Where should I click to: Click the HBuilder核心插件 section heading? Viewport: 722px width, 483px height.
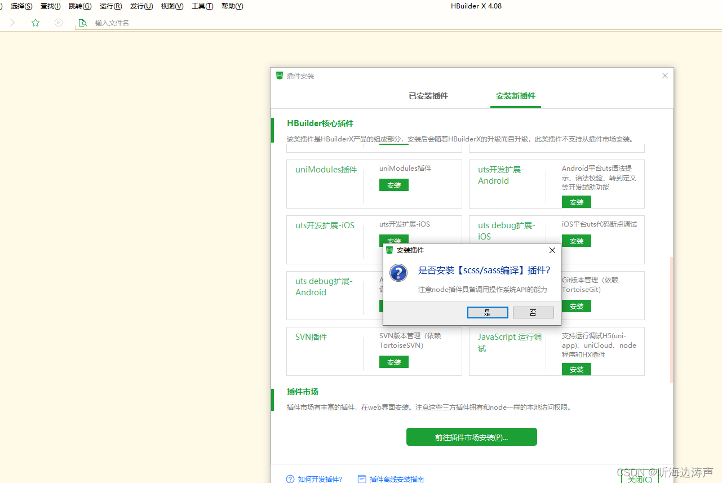(x=320, y=123)
